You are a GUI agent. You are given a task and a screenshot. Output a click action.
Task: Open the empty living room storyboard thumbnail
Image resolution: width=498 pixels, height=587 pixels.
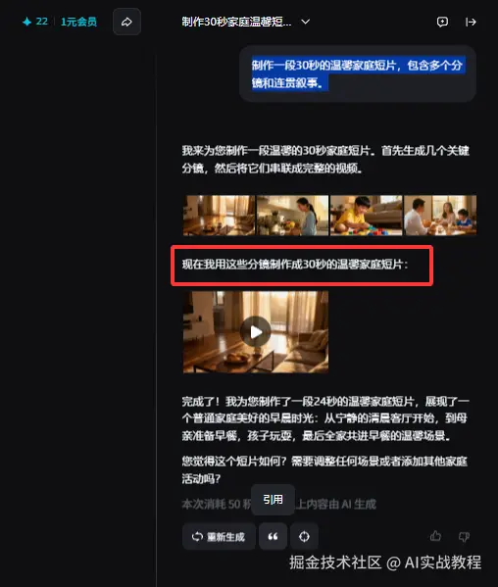pos(219,216)
